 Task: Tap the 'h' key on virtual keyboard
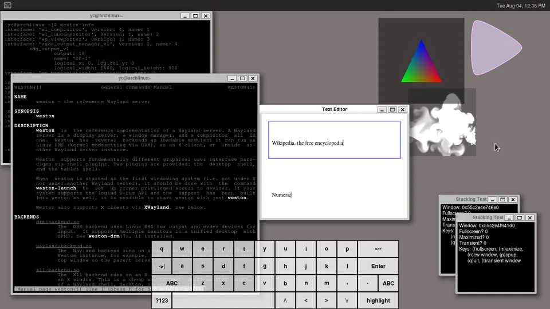[285, 266]
